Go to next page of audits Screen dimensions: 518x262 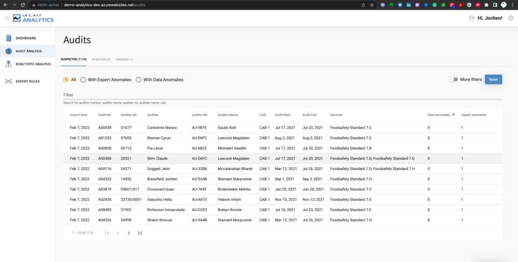point(129,233)
